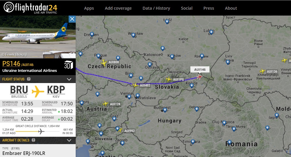
Task: Click the Košice airport pin
Action: click(x=192, y=86)
